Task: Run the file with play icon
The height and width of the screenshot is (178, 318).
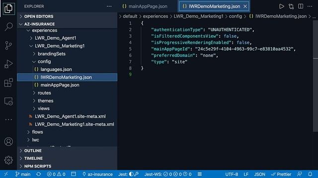Action: point(282,6)
